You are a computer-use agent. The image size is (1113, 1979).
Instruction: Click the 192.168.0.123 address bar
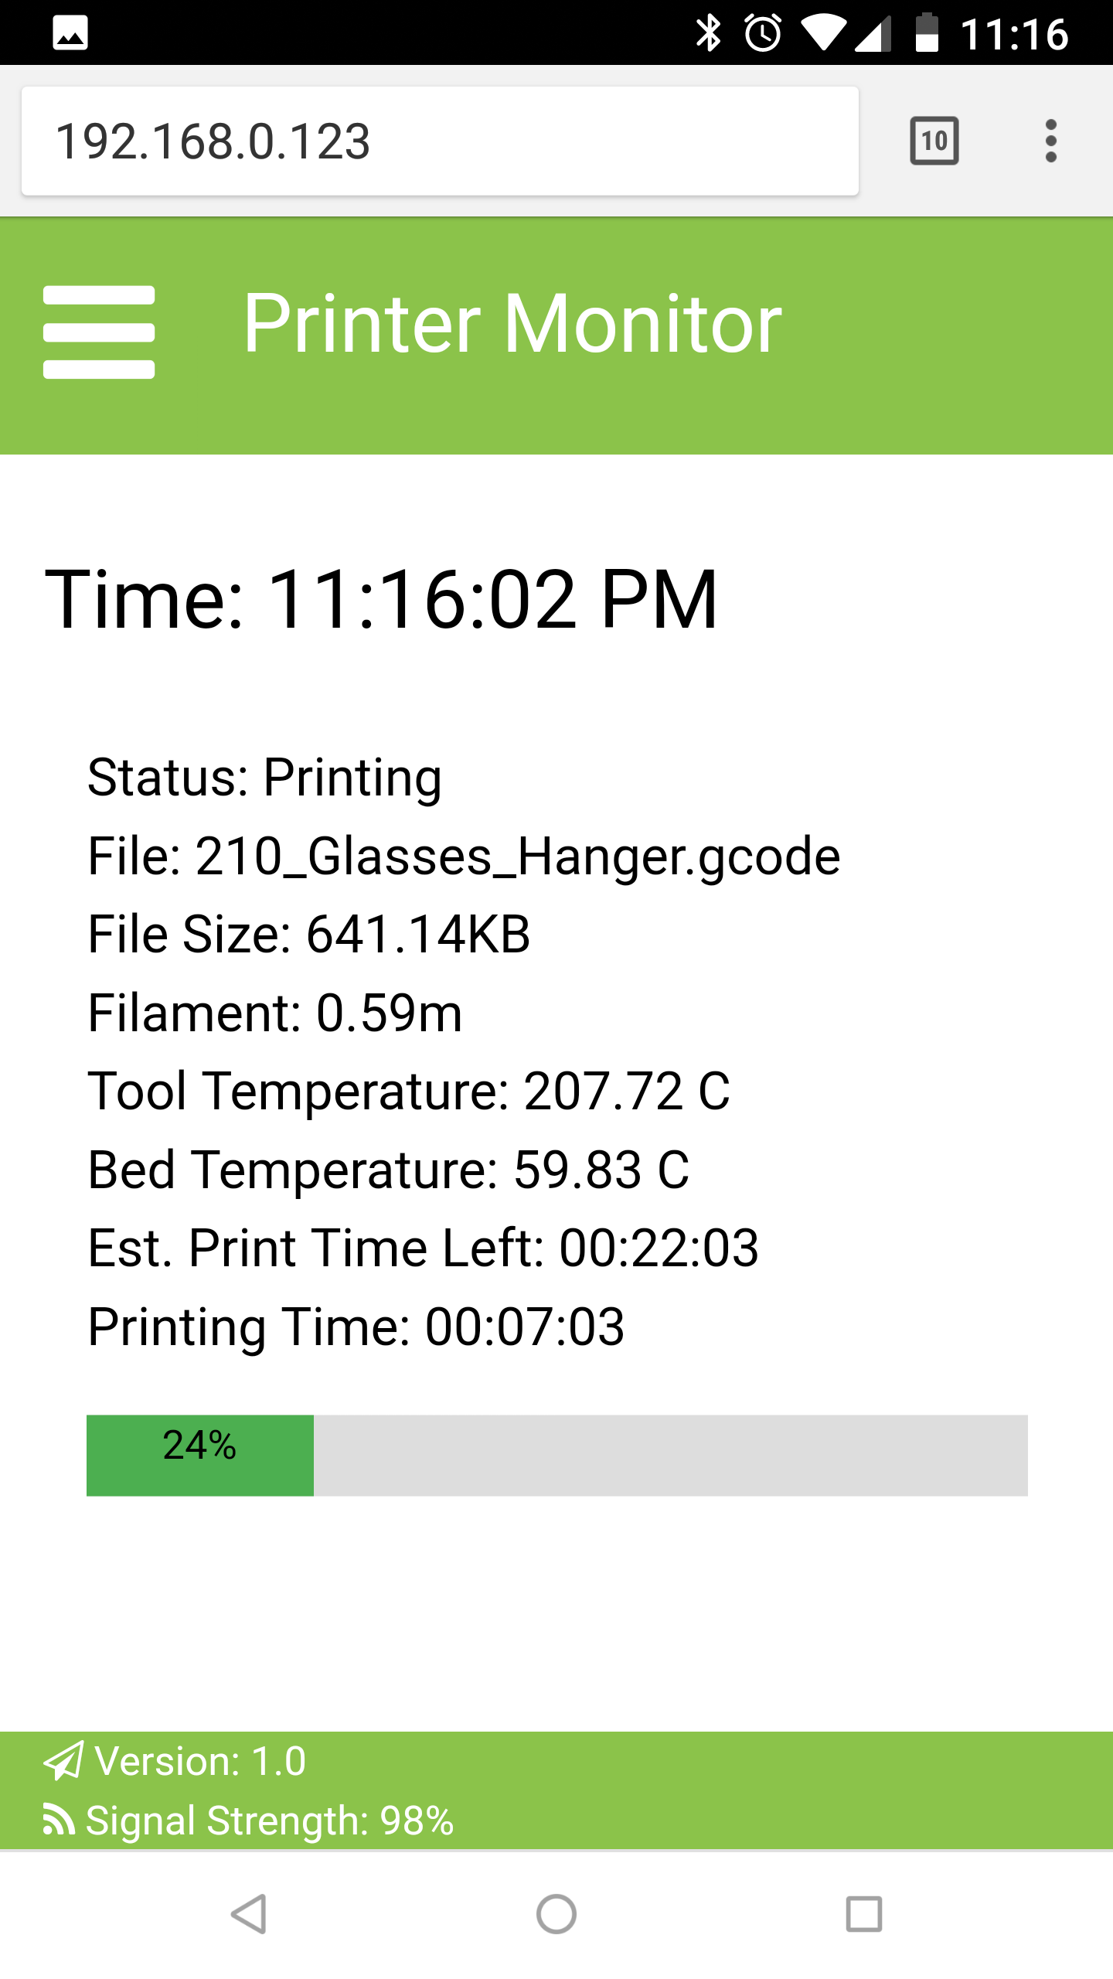439,141
